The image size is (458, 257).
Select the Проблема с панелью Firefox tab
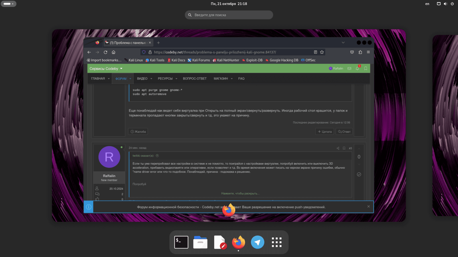[128, 43]
